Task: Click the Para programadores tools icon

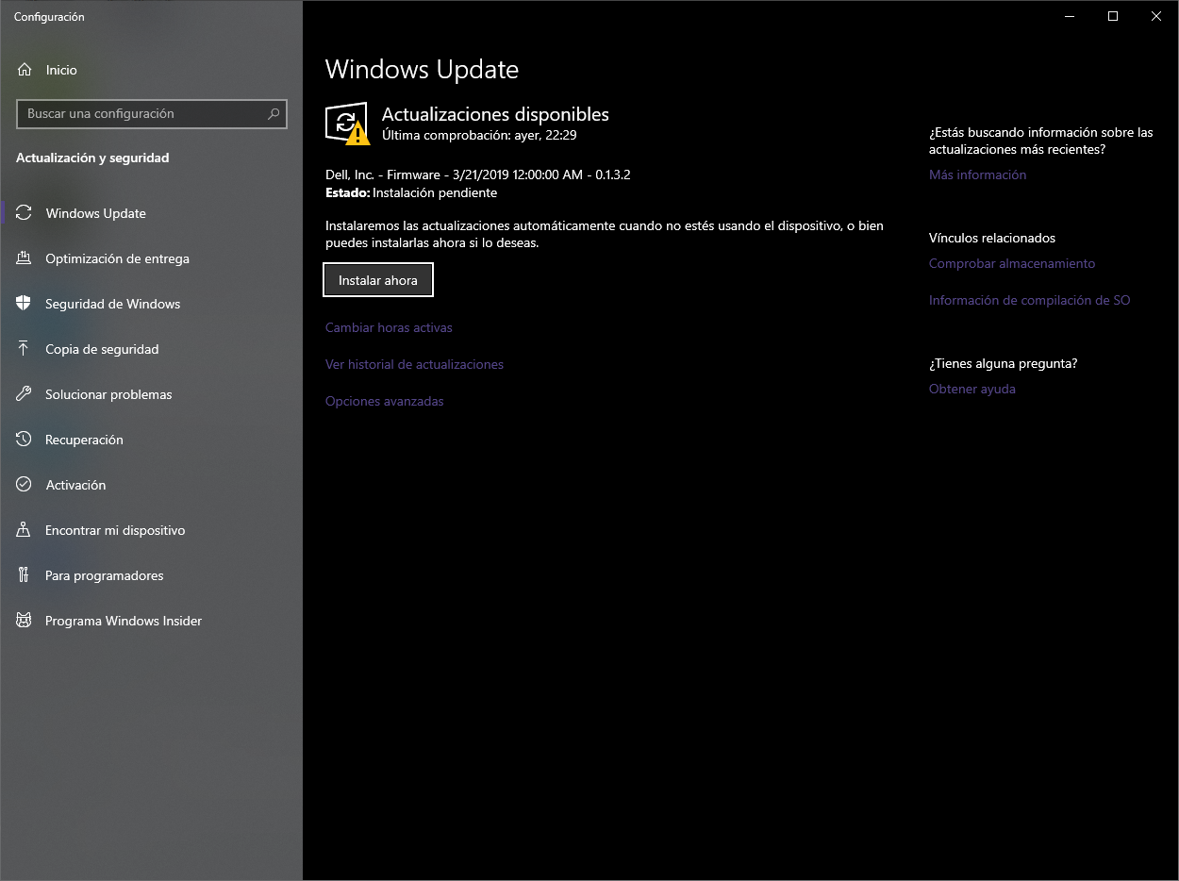Action: [x=25, y=575]
